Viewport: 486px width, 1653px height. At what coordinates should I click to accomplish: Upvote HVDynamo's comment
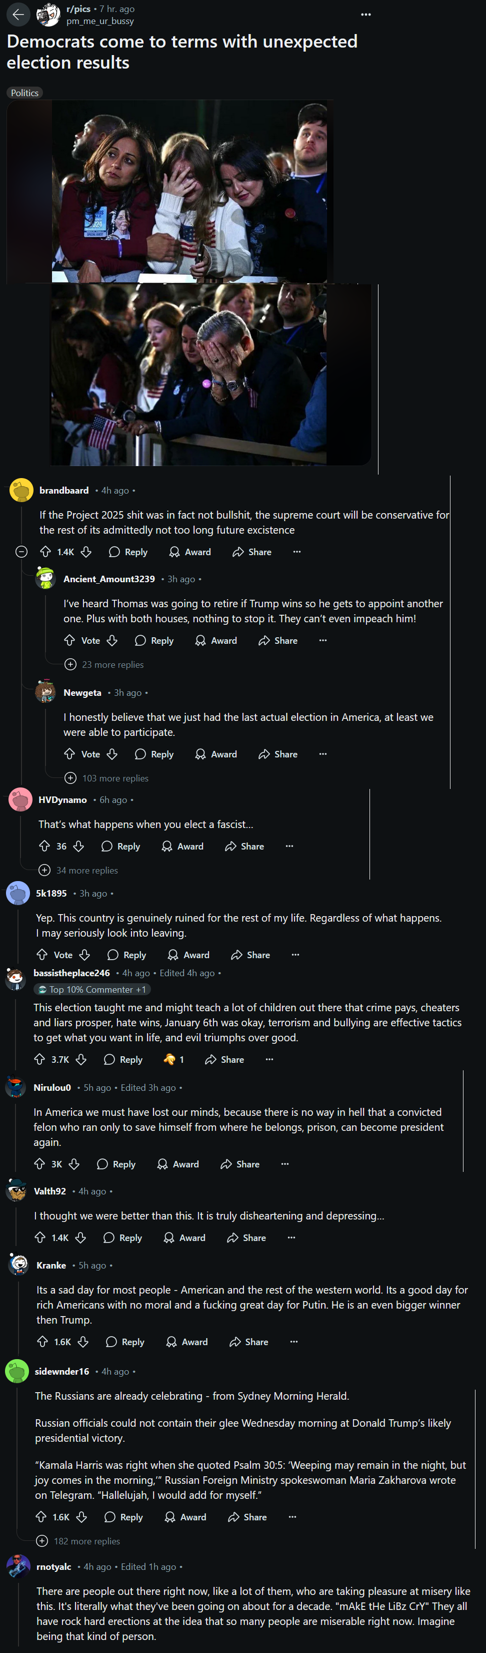click(x=44, y=847)
